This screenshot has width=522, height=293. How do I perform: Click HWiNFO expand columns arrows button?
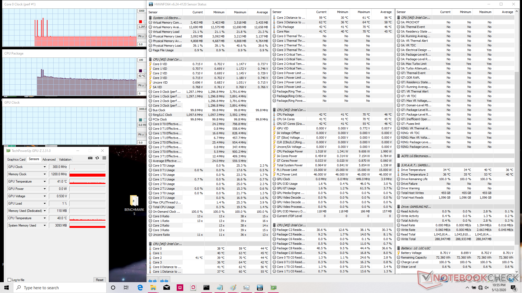[x=153, y=281]
